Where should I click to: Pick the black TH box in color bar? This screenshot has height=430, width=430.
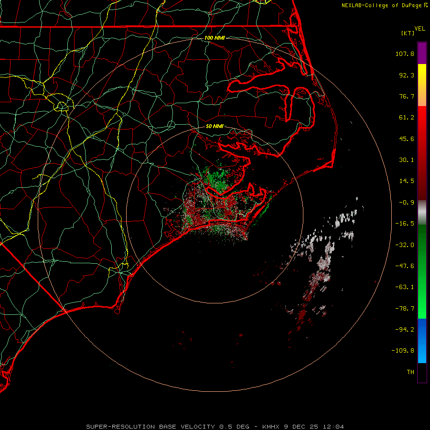(422, 373)
